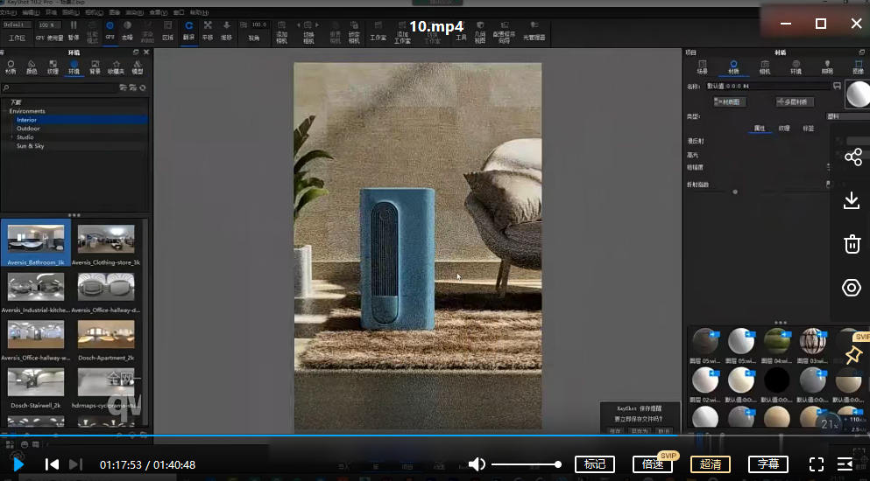Click the share icon in the side panel
Image resolution: width=870 pixels, height=481 pixels.
point(852,157)
